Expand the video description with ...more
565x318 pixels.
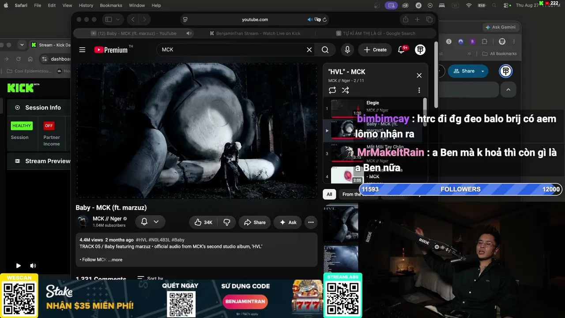pos(115,260)
